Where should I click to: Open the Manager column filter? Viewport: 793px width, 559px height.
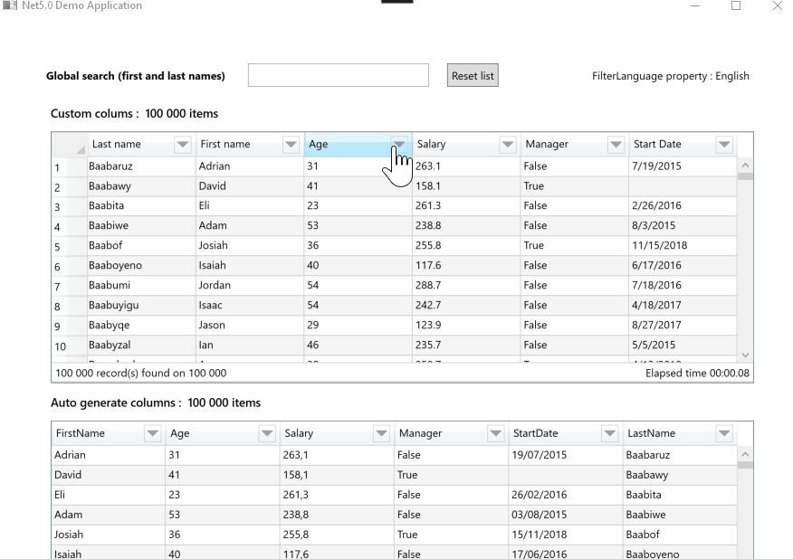coord(616,144)
